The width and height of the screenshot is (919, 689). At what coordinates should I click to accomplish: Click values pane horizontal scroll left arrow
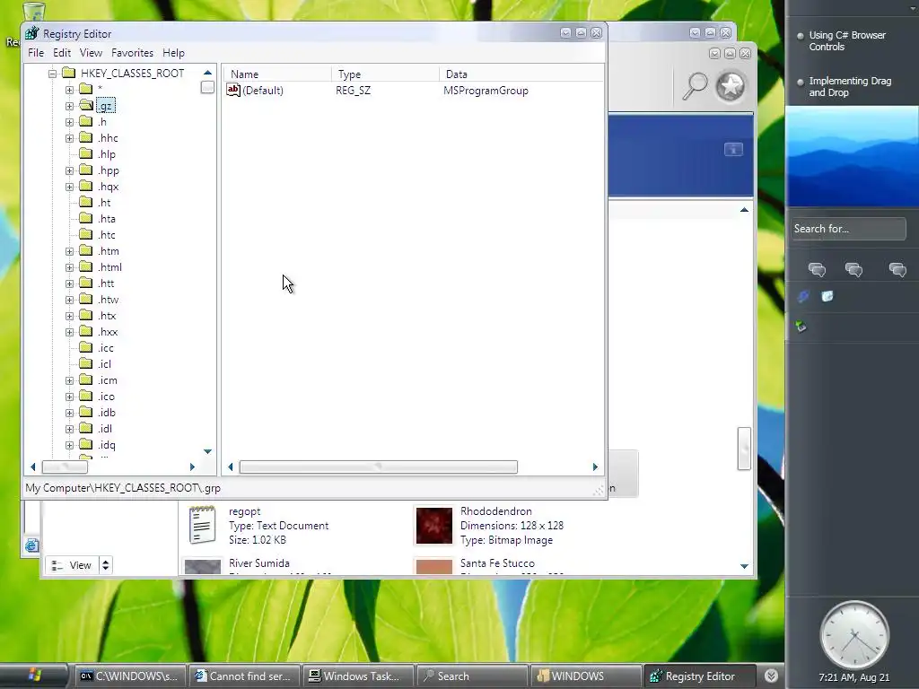[231, 467]
